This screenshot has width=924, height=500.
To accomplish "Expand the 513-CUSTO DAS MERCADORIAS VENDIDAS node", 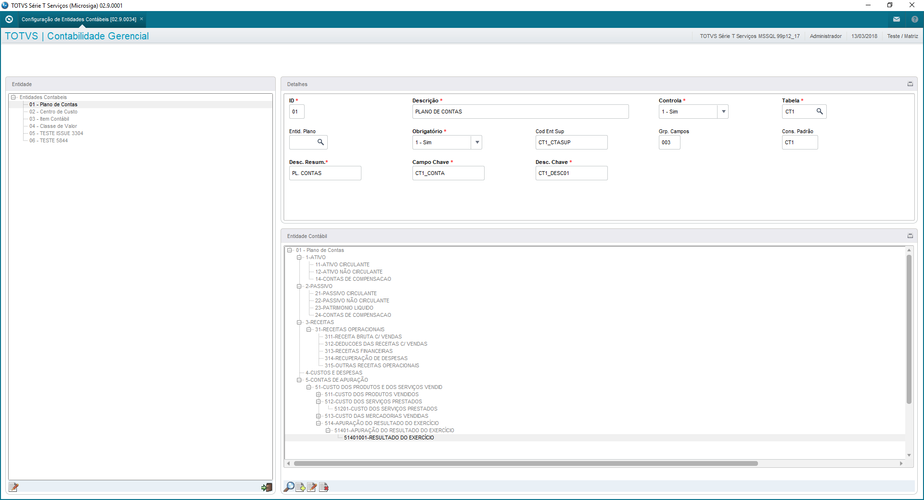I will [x=319, y=416].
